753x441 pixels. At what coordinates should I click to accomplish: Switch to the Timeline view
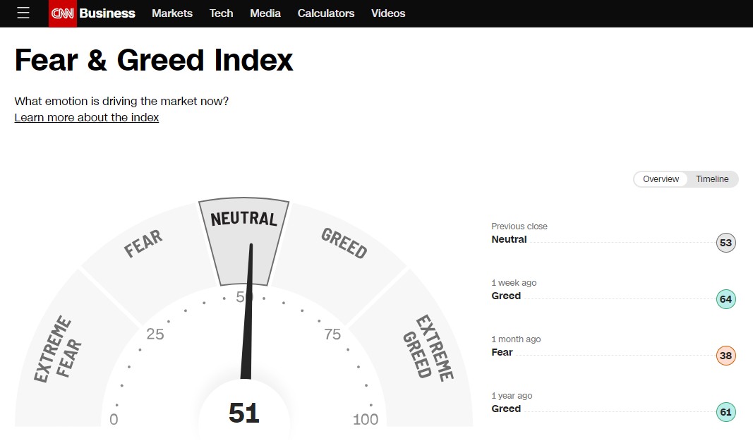[x=712, y=179]
